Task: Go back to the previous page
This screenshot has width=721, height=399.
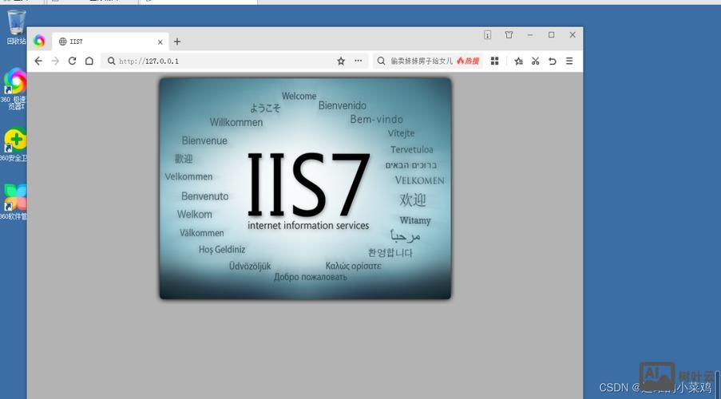Action: coord(38,61)
